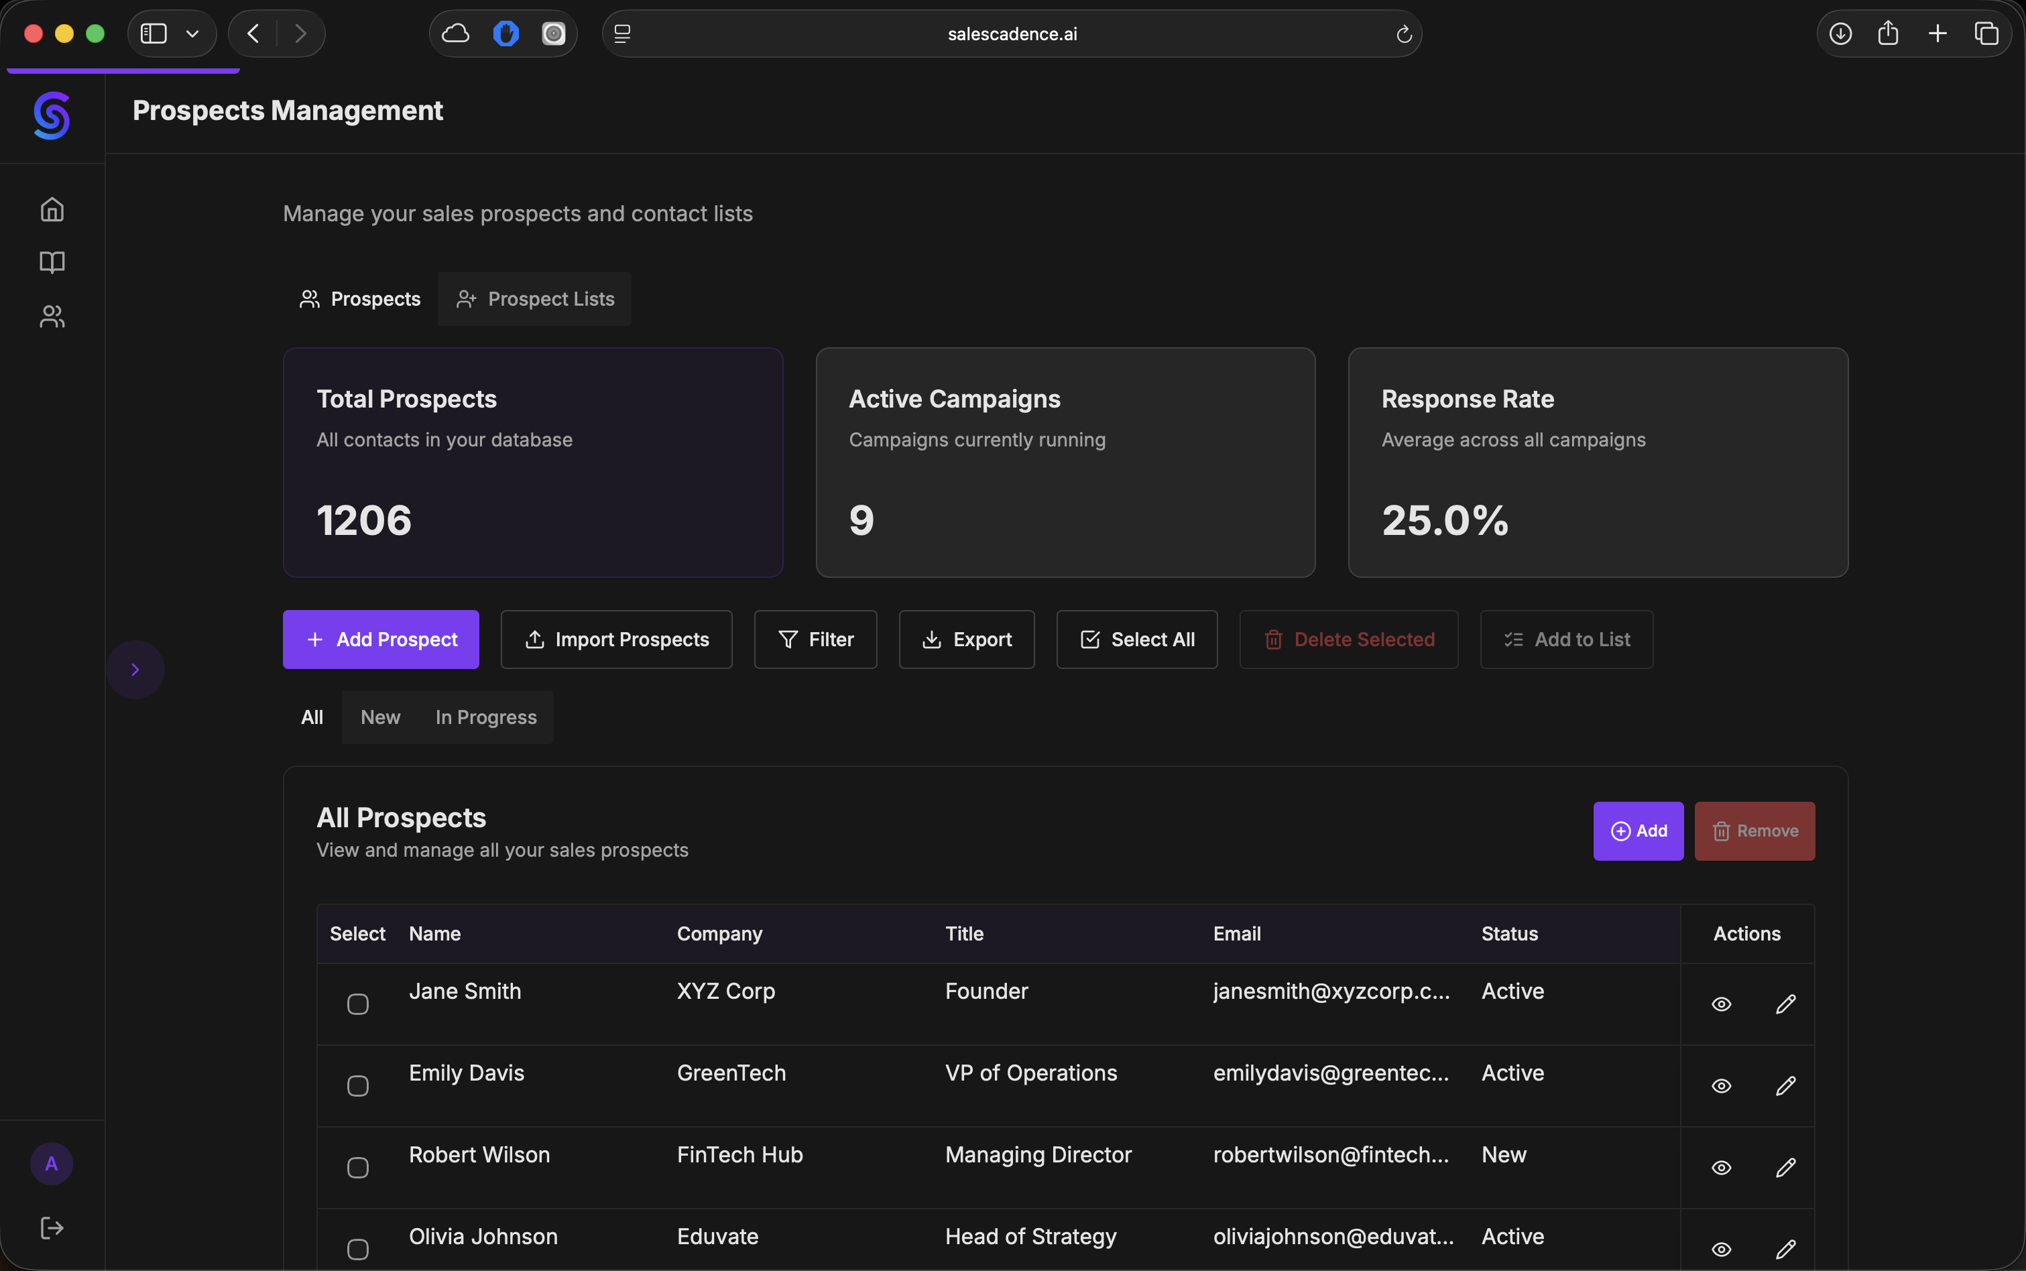Expand the purple sidebar chevron
2026x1271 pixels.
(135, 669)
